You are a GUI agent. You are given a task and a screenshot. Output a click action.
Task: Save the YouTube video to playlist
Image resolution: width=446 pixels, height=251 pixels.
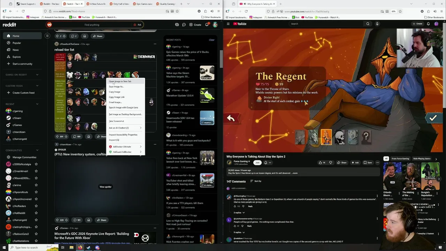[x=368, y=162]
